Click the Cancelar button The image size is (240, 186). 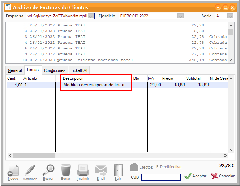[x=223, y=176]
